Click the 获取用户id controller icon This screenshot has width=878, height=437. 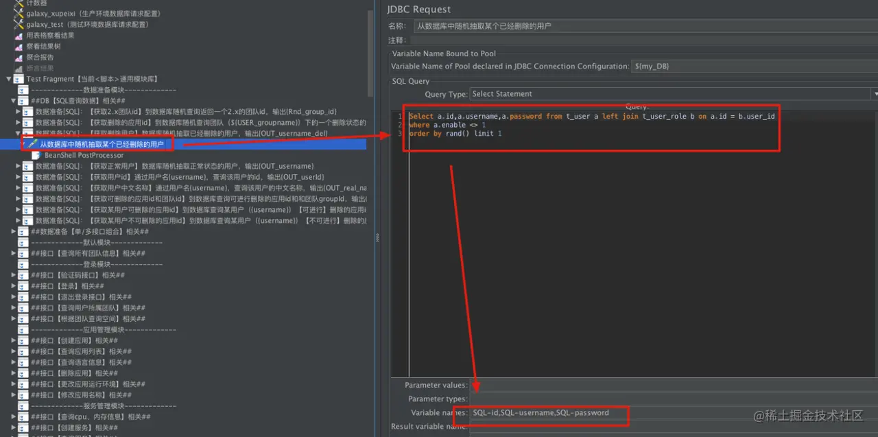(x=28, y=177)
